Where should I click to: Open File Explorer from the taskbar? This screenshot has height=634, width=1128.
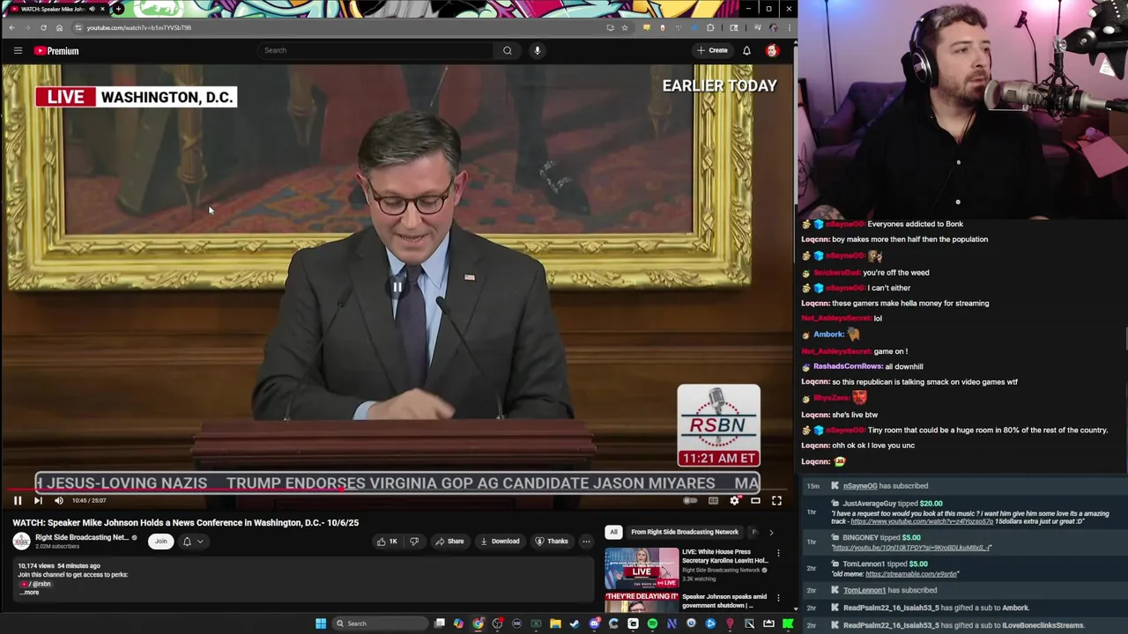click(555, 623)
